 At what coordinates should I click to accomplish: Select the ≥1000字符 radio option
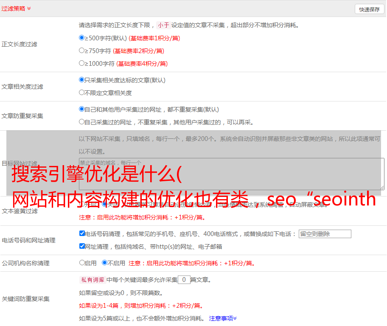[x=81, y=63]
